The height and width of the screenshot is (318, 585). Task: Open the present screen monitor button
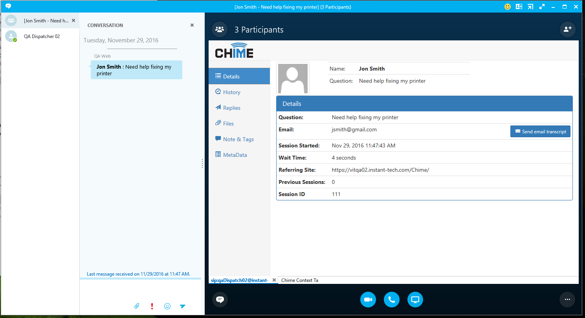[x=415, y=300]
